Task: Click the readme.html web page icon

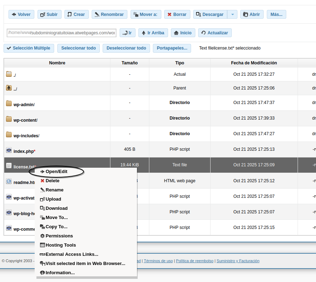Action: (x=9, y=182)
